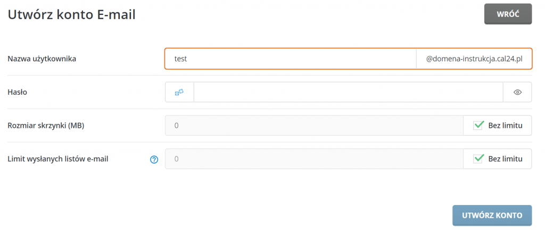This screenshot has width=545, height=247.
Task: Show password using the eye icon
Action: [x=517, y=92]
